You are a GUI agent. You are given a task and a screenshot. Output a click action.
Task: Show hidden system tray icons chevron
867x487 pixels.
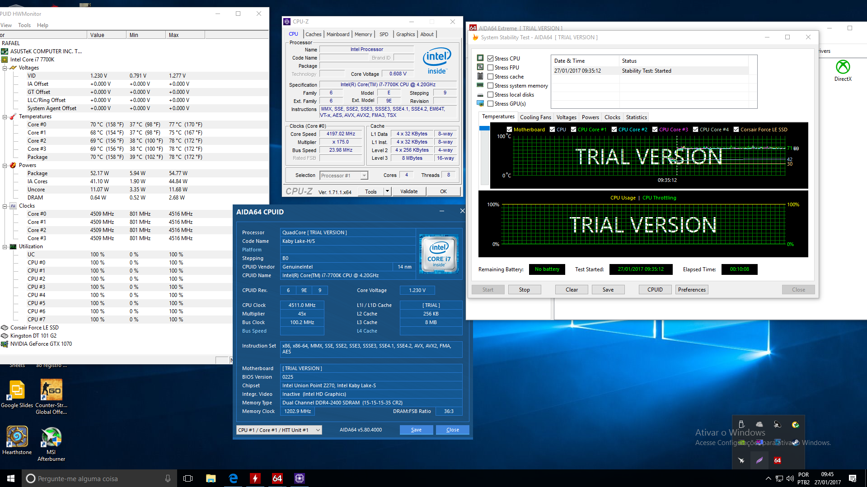click(768, 478)
